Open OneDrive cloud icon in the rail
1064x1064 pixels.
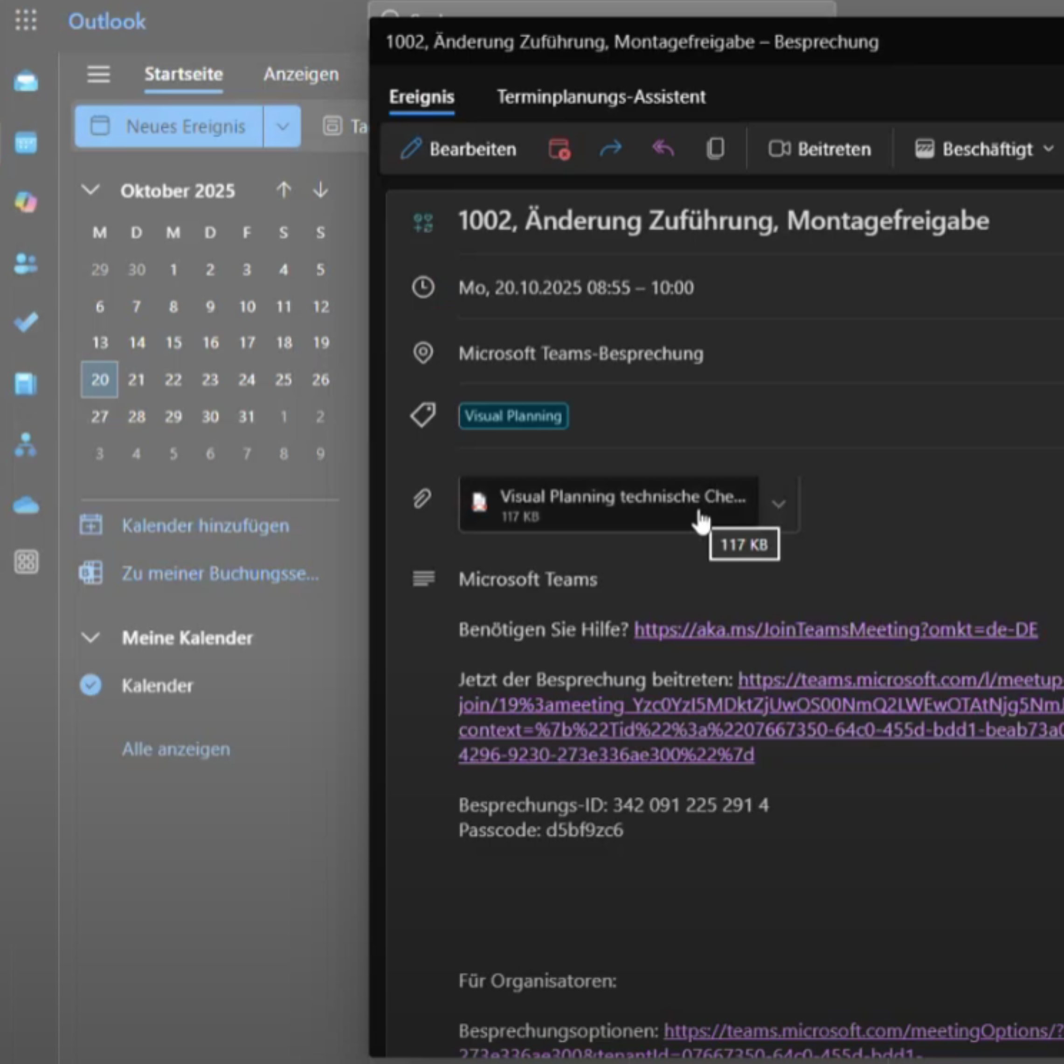point(26,504)
